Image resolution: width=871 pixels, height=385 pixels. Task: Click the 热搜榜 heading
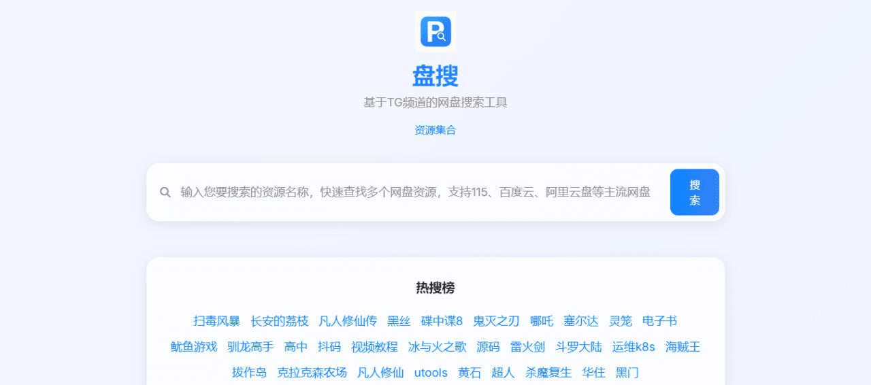tap(435, 288)
